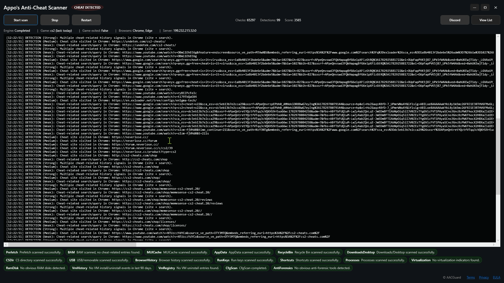This screenshot has width=504, height=283.
Task: Open View List
Action: tap(486, 20)
